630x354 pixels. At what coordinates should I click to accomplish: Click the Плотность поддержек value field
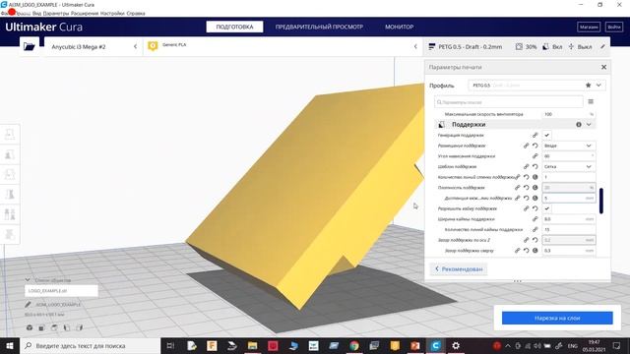point(569,188)
